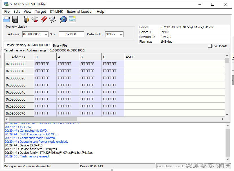The height and width of the screenshot is (171, 234).
Task: Click the Full chip erase eraser icon
Action: [x=44, y=19]
